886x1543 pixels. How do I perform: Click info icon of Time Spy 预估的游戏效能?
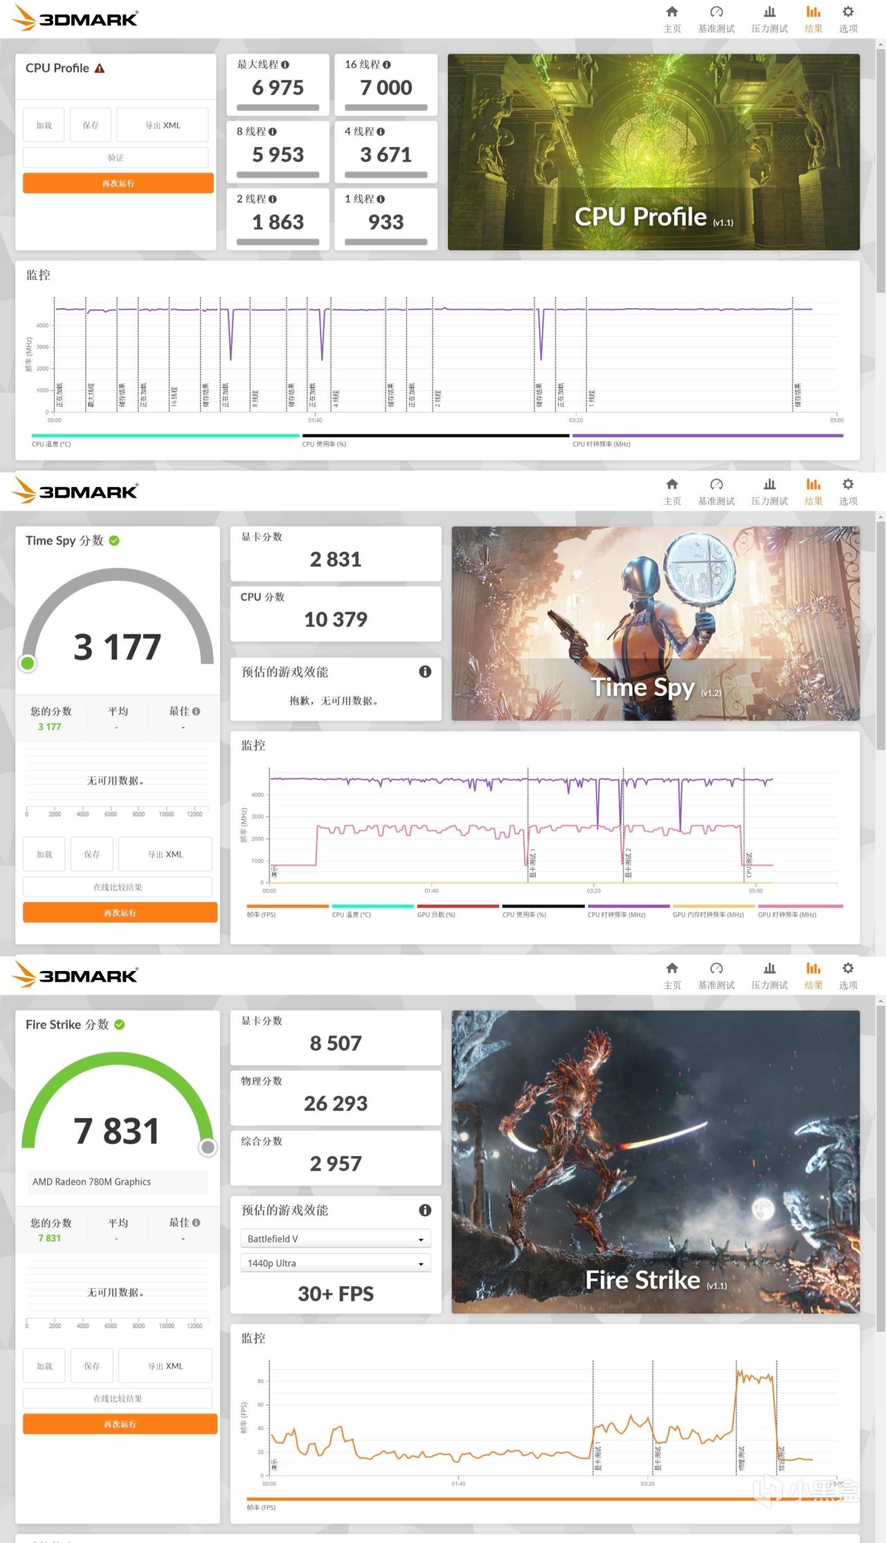[x=425, y=671]
